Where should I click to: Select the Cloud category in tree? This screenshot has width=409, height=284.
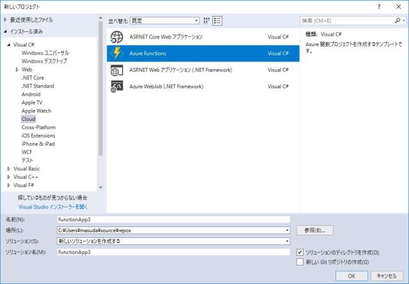[28, 119]
